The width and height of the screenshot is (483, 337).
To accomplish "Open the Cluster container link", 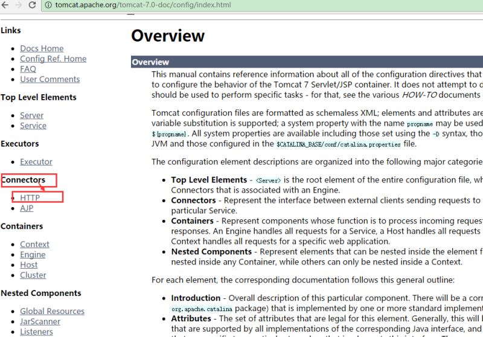I will 33,275.
